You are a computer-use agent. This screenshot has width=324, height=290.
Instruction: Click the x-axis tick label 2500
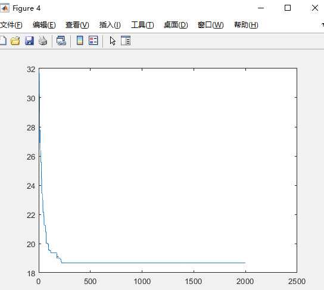pyautogui.click(x=297, y=282)
